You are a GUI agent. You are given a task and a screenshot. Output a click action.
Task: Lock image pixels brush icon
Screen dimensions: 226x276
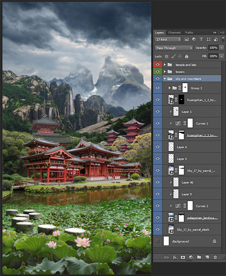(173, 56)
